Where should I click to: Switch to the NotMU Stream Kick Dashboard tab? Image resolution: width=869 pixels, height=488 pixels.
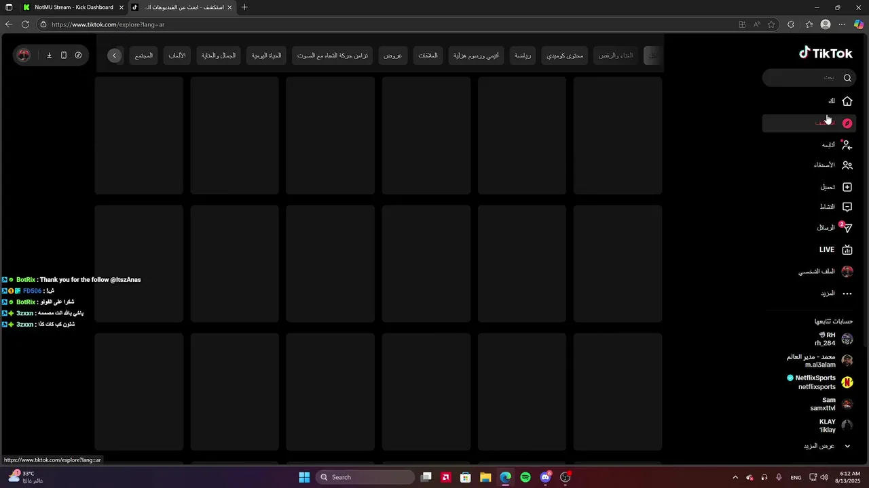(73, 7)
